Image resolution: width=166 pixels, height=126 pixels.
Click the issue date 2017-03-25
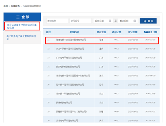coord(133,121)
